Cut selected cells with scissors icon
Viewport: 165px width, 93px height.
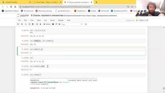[x=26, y=24]
